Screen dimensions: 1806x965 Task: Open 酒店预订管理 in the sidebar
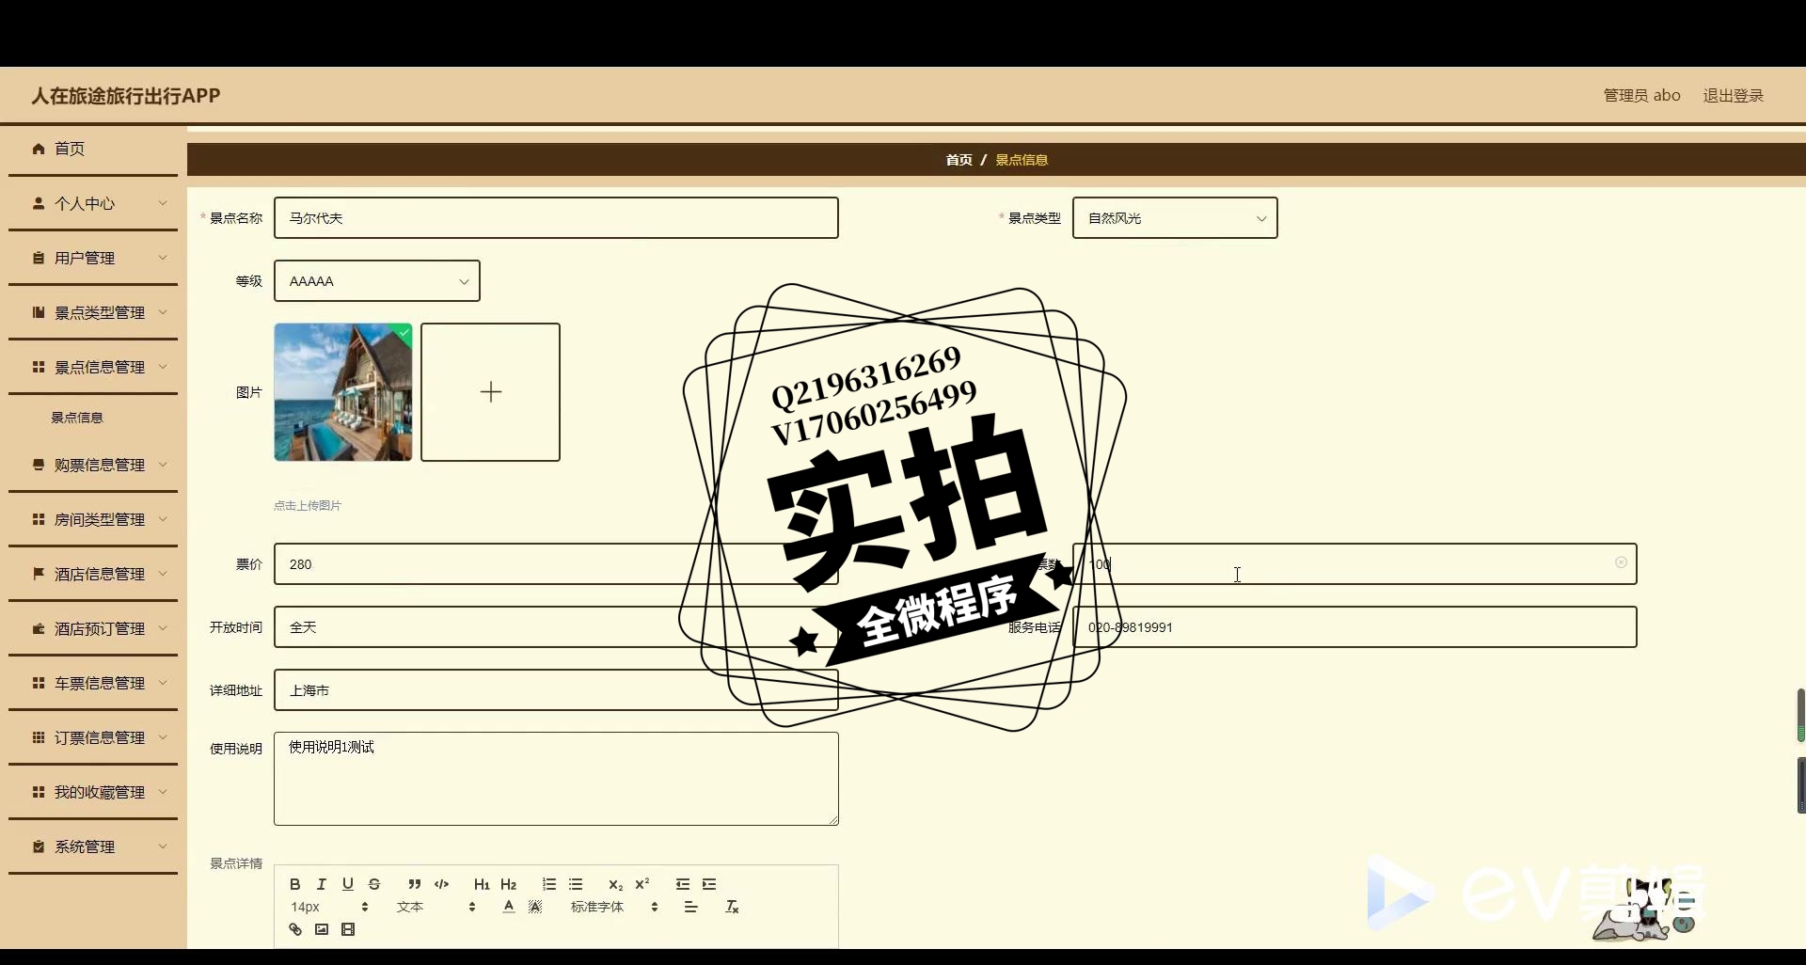click(93, 628)
